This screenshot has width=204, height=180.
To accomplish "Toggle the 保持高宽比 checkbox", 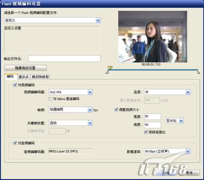I will (146, 132).
